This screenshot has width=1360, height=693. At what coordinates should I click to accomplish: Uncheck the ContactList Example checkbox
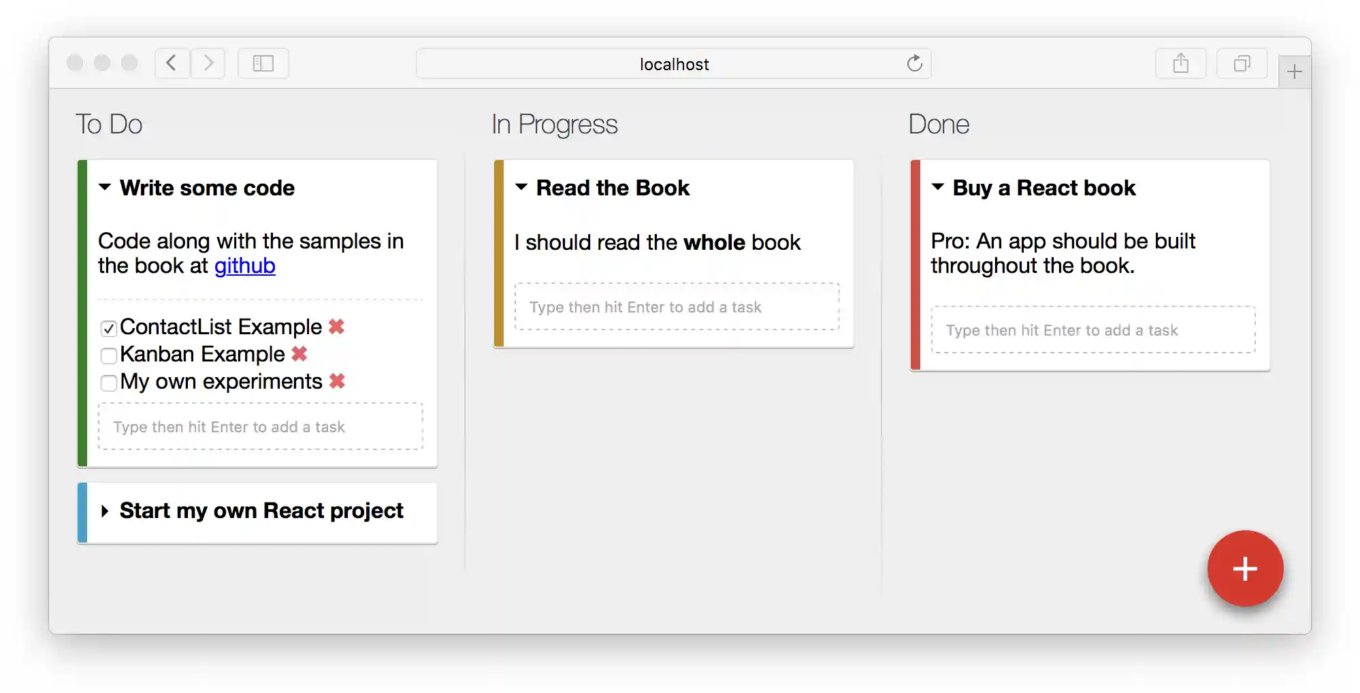coord(109,329)
